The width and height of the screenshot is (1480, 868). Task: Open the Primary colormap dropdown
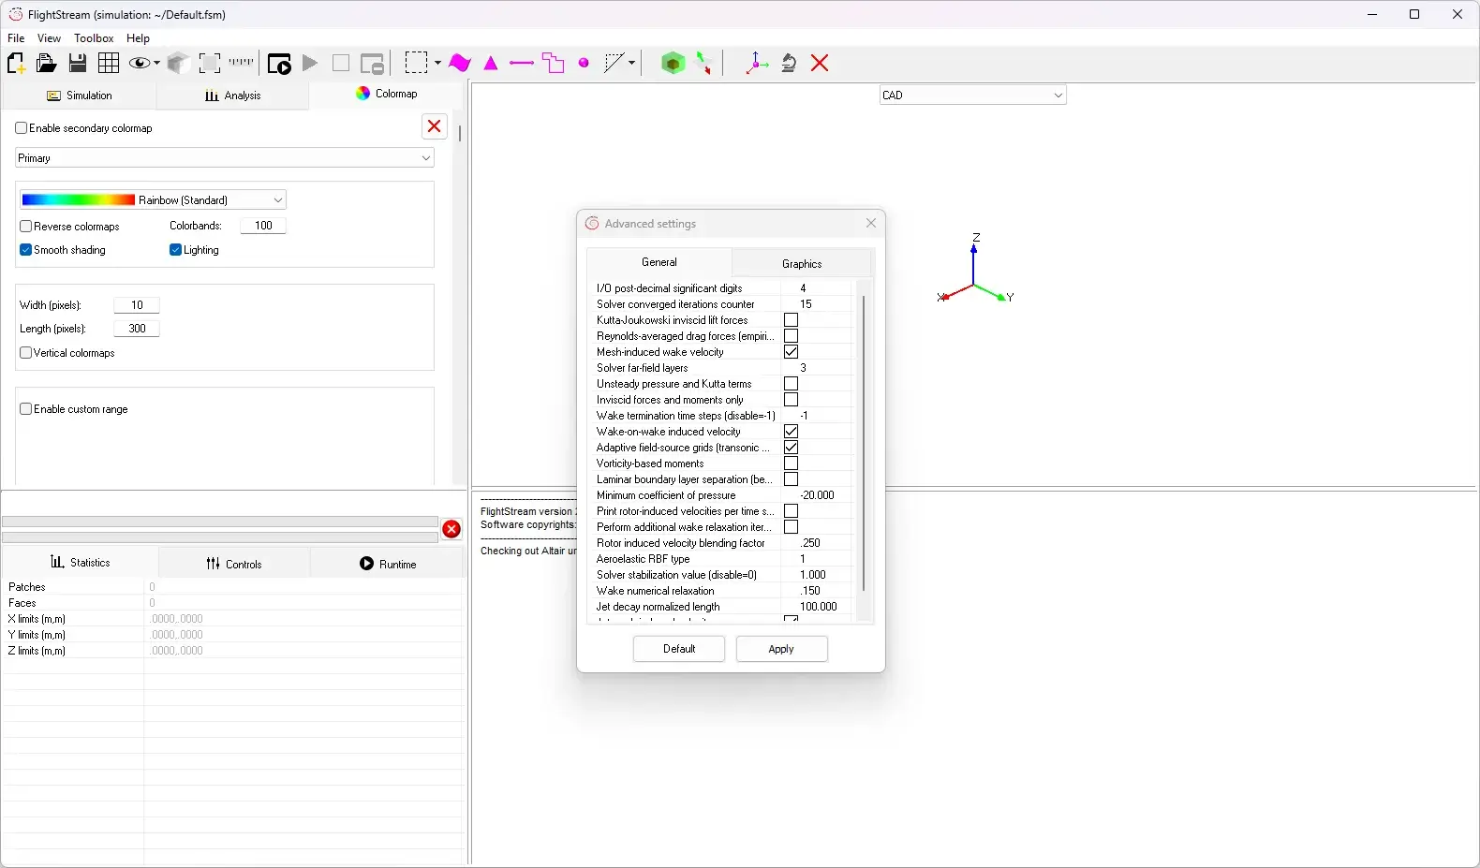(x=225, y=158)
